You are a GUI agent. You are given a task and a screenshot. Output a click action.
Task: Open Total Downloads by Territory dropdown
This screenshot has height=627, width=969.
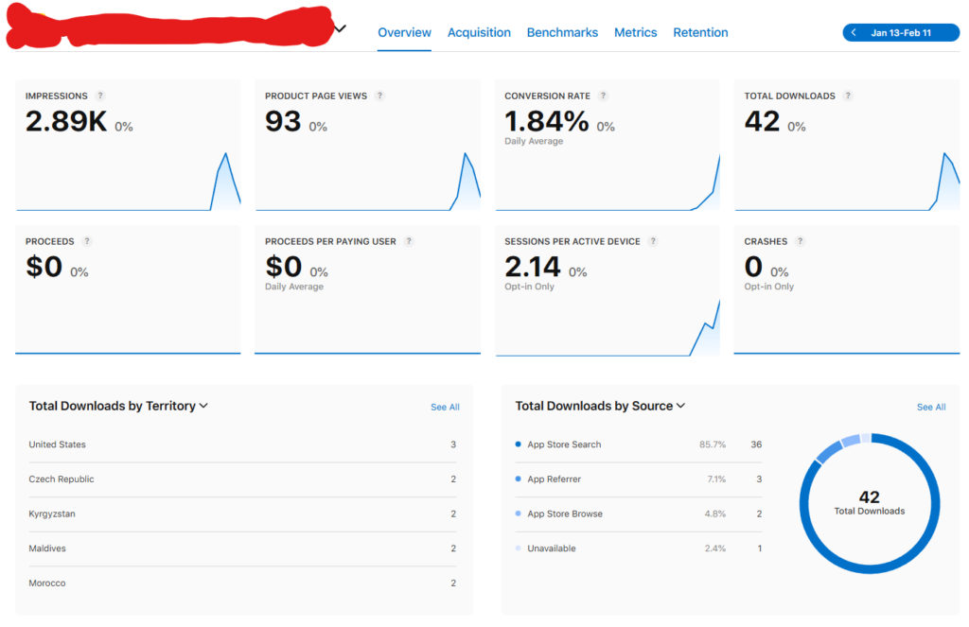tap(203, 406)
